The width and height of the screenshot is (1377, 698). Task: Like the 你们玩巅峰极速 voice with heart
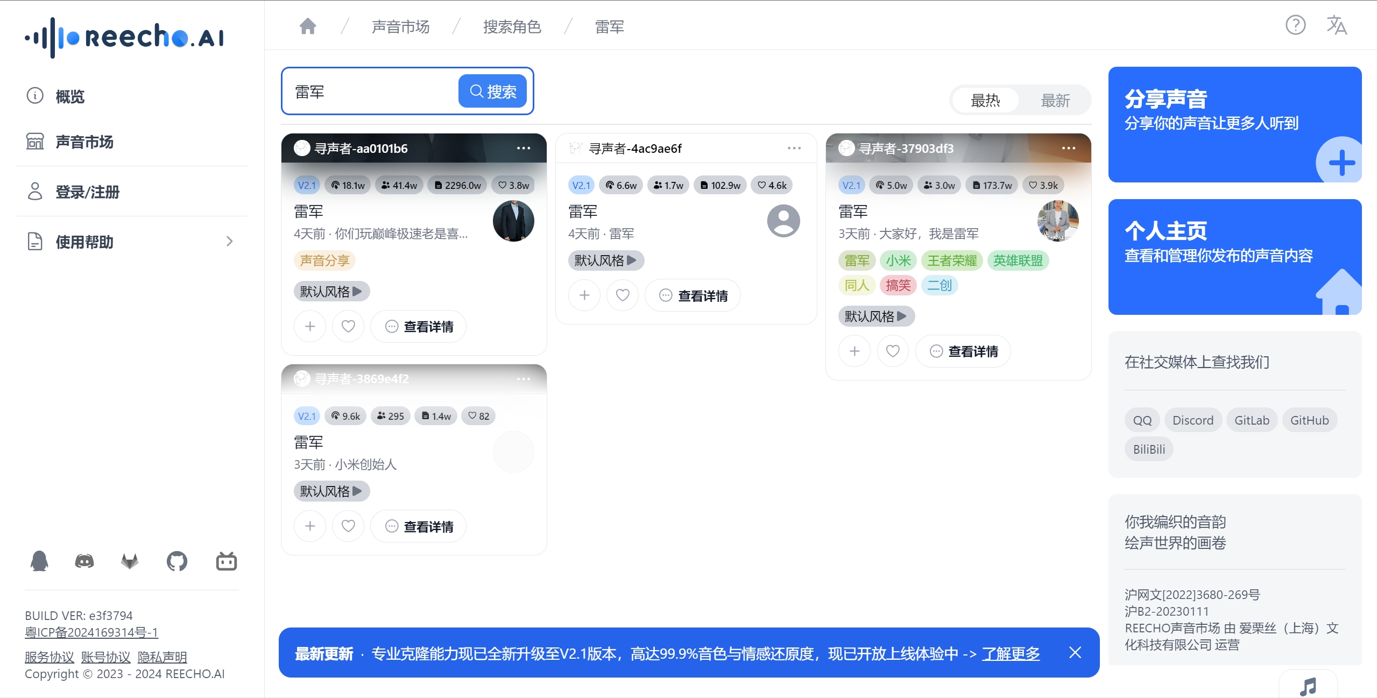click(348, 326)
